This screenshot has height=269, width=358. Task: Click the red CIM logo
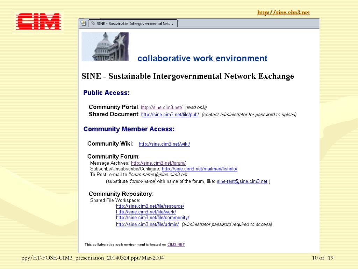(38, 21)
